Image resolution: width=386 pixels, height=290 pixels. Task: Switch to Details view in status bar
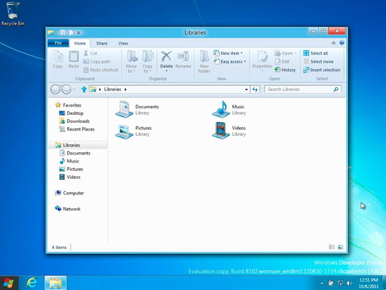pos(332,247)
